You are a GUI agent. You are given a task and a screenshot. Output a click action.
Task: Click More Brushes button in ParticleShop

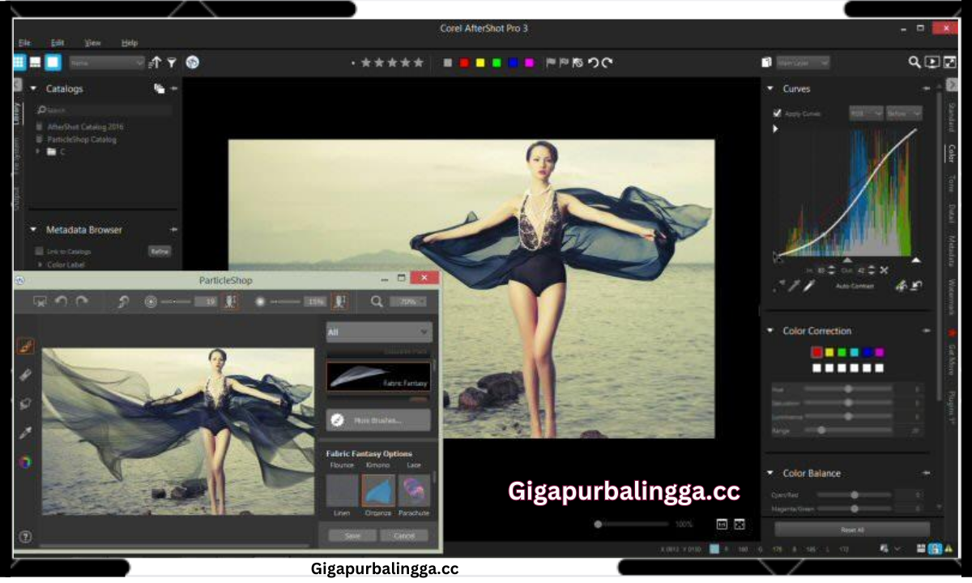[378, 420]
